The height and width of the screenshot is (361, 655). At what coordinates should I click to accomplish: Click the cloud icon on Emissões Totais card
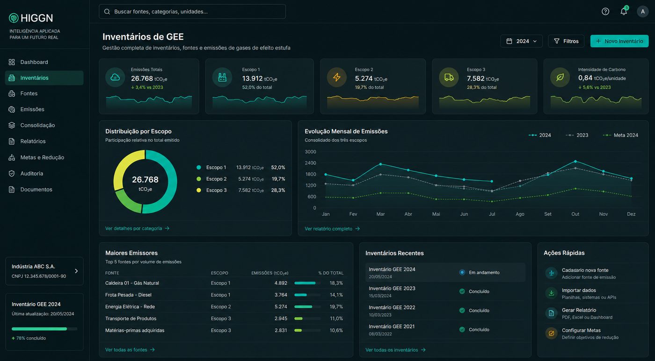coord(115,78)
